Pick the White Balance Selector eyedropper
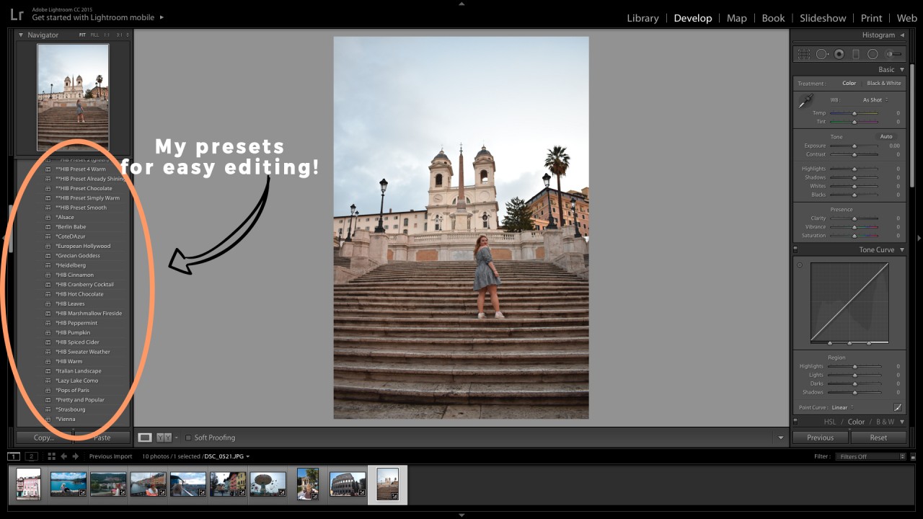The height and width of the screenshot is (519, 923). click(805, 102)
